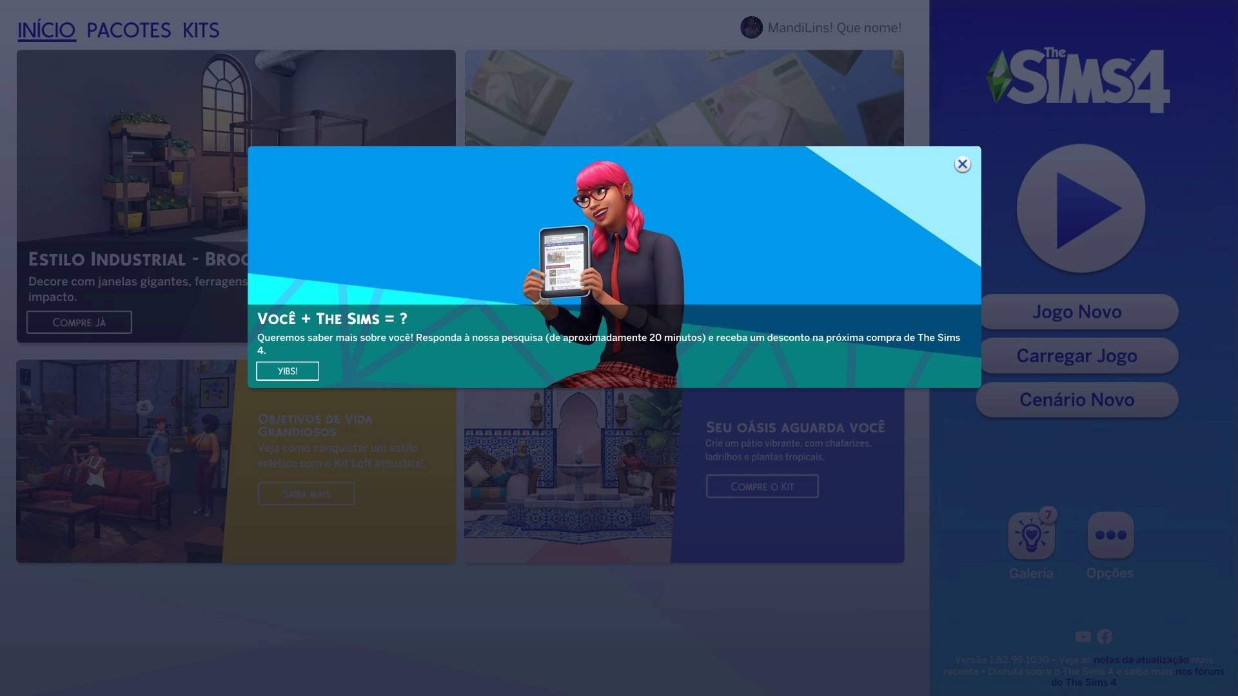Click COMPRE O KIT on oasis card
1238x696 pixels.
click(762, 487)
